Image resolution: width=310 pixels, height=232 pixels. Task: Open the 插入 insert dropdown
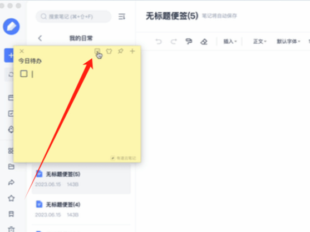(x=230, y=42)
